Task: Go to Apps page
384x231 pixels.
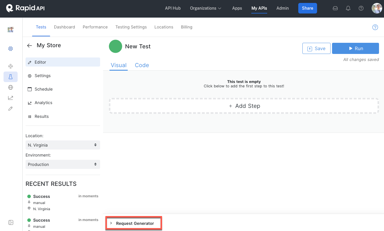Action: [237, 8]
